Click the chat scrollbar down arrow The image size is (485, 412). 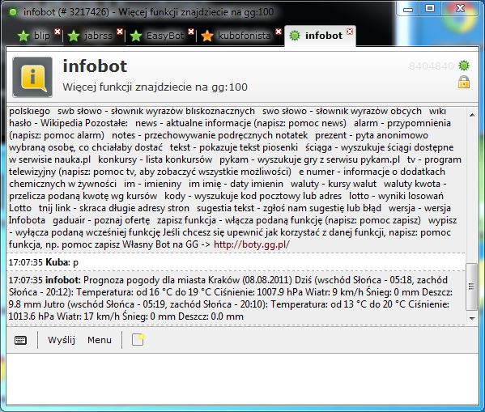(x=472, y=318)
